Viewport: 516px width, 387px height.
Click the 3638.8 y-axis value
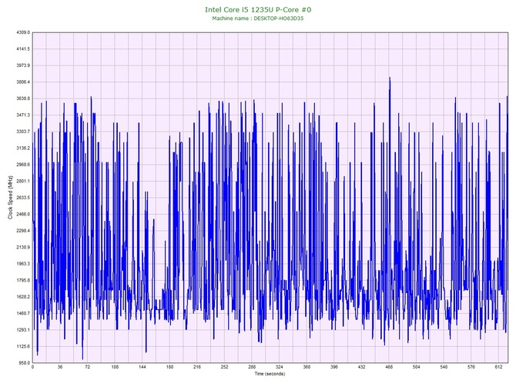point(23,98)
